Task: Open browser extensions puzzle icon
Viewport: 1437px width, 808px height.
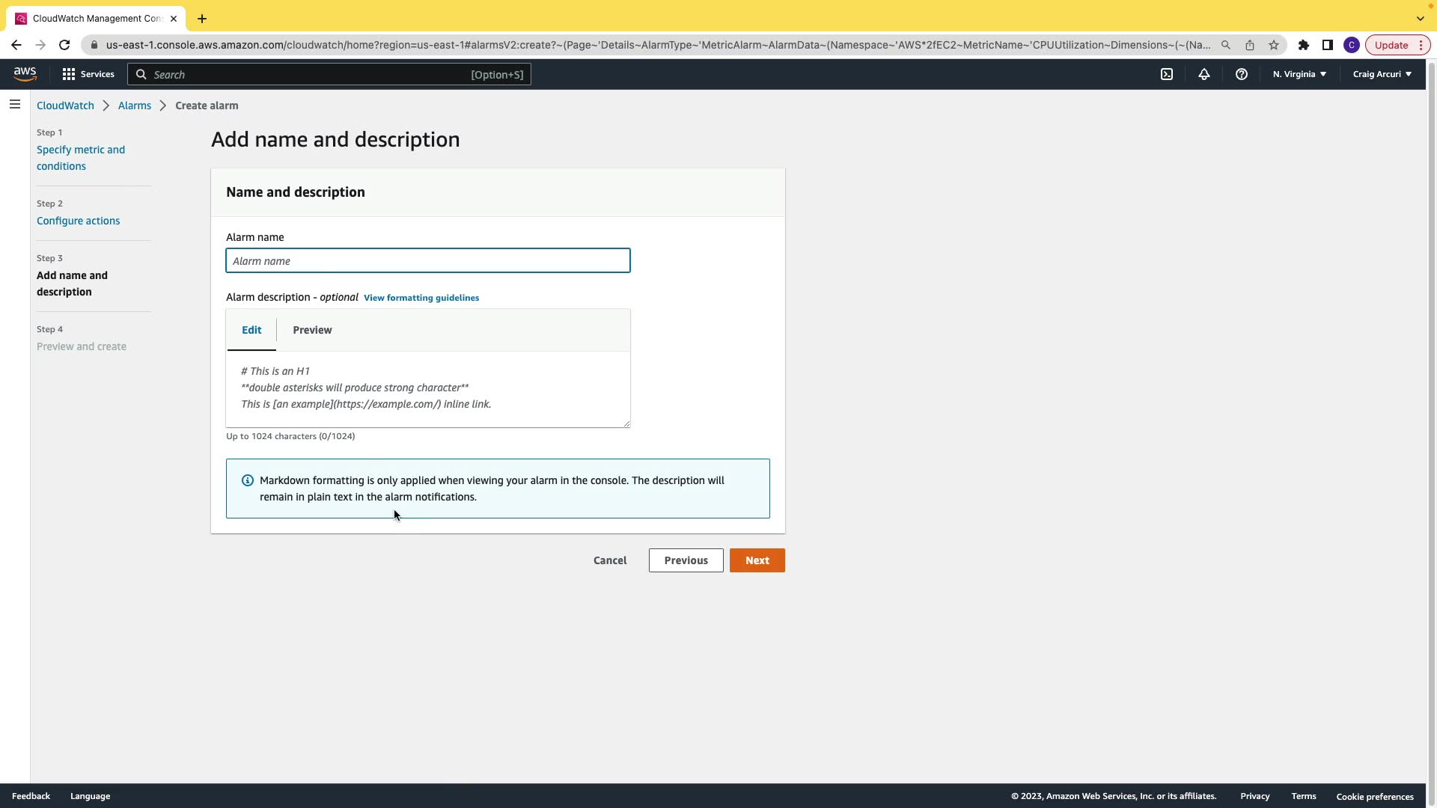Action: click(1303, 45)
